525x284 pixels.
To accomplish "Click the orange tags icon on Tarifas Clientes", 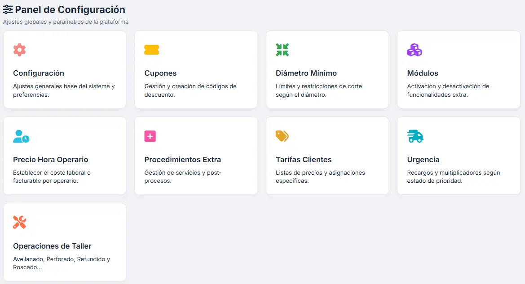I will pos(282,136).
